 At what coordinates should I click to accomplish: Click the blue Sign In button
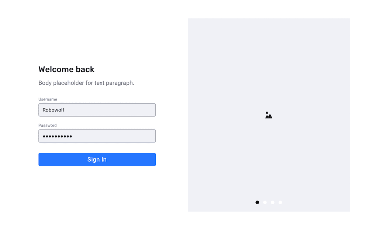pyautogui.click(x=97, y=159)
